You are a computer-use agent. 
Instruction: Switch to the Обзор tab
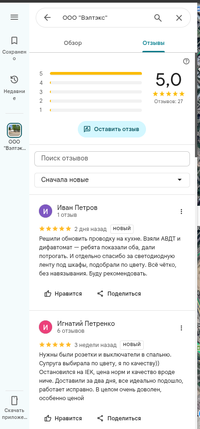pyautogui.click(x=73, y=43)
